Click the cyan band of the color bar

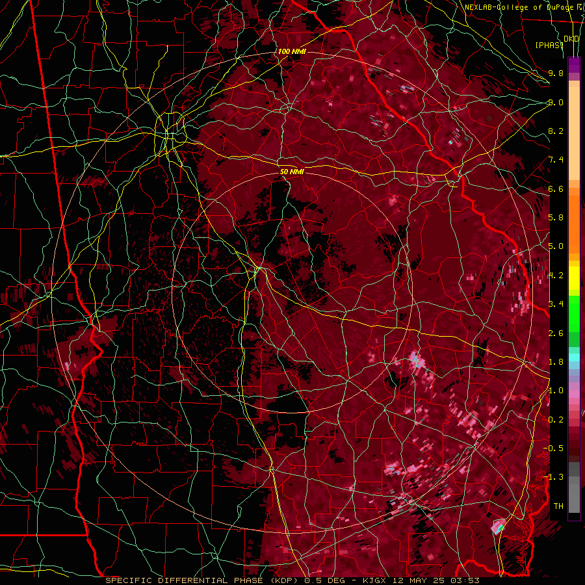[x=574, y=357]
